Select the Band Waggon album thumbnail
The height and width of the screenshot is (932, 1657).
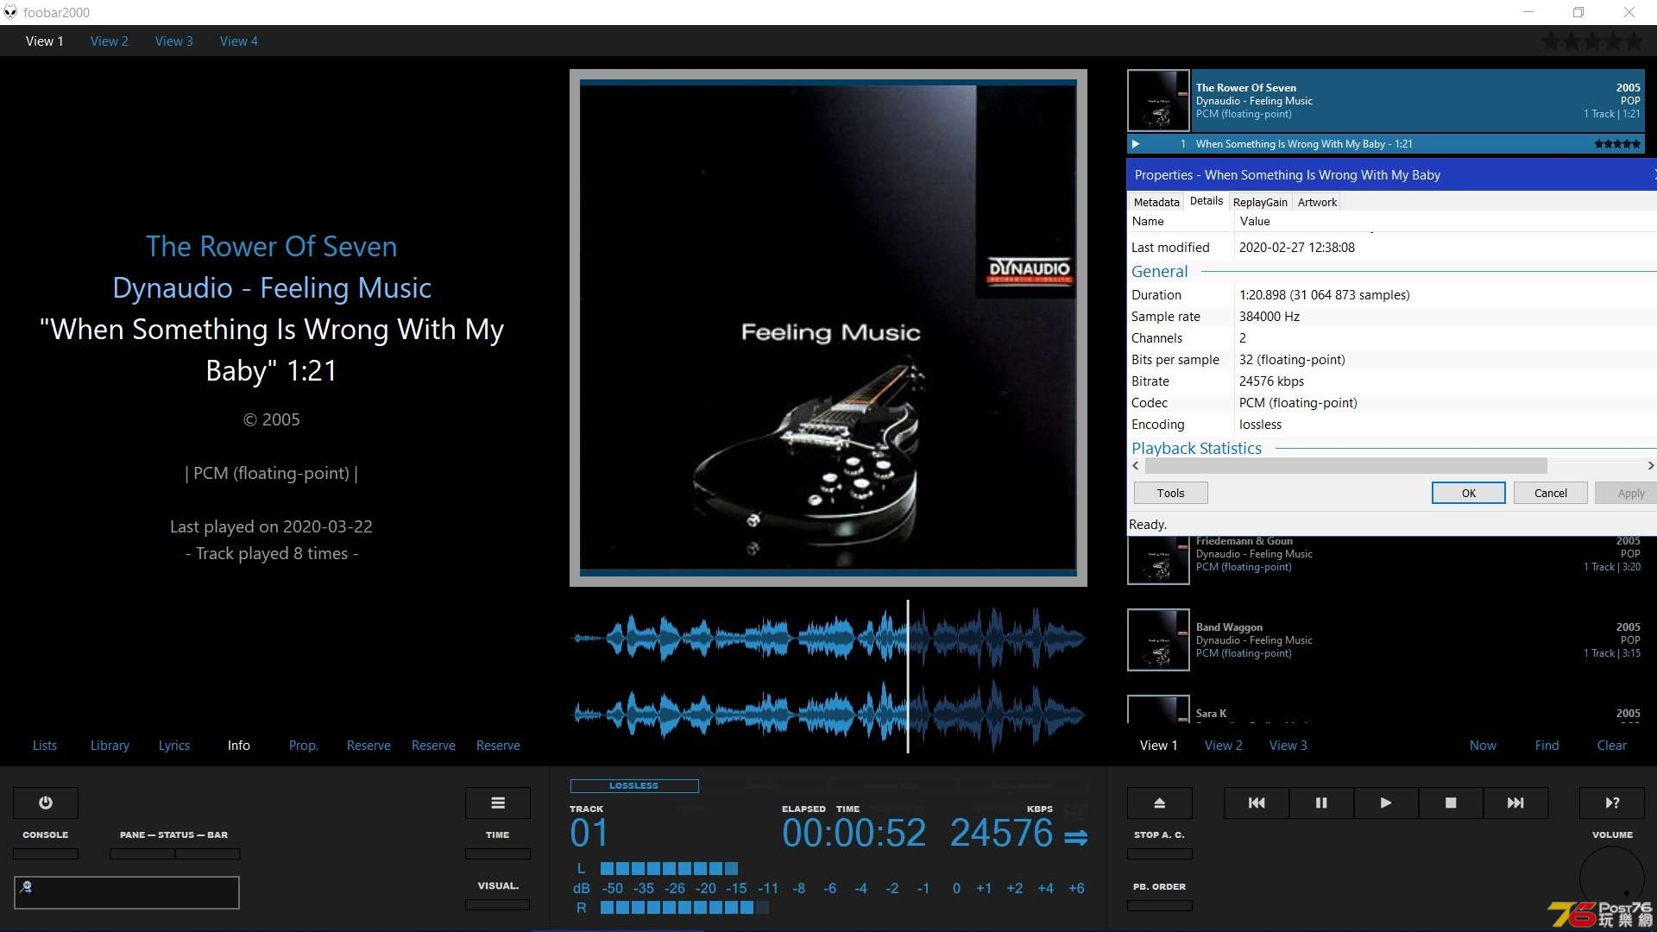1158,639
